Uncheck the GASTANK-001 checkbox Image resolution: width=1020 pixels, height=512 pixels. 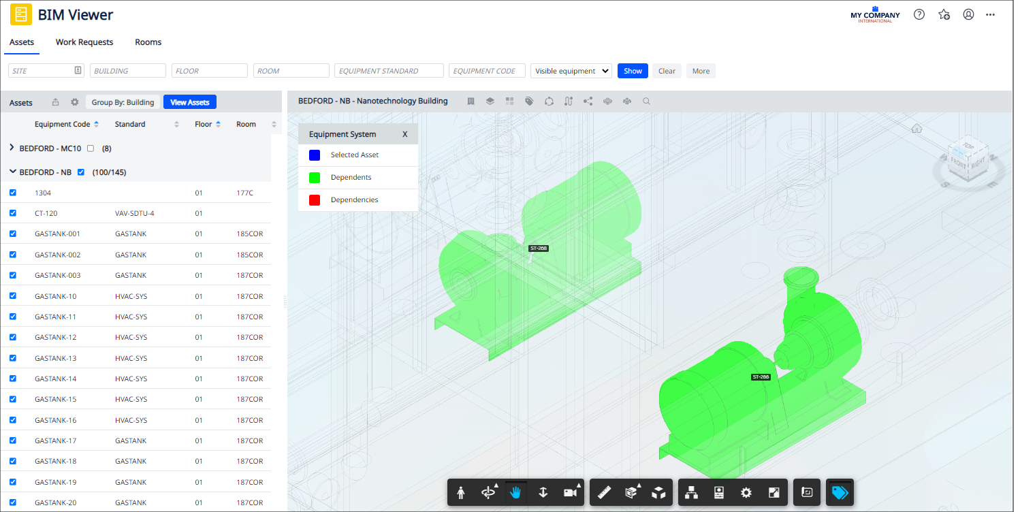coord(13,234)
